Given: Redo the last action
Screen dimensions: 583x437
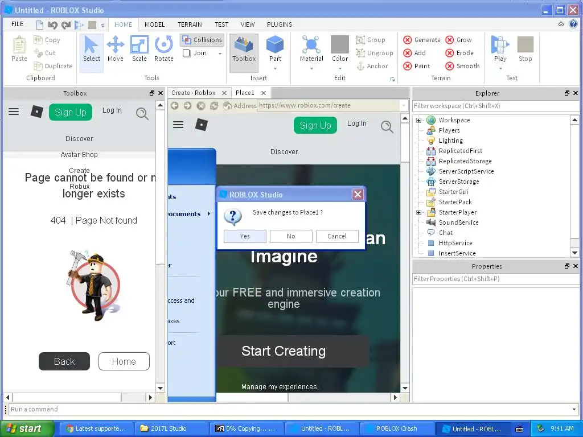Looking at the screenshot, I should tap(66, 25).
